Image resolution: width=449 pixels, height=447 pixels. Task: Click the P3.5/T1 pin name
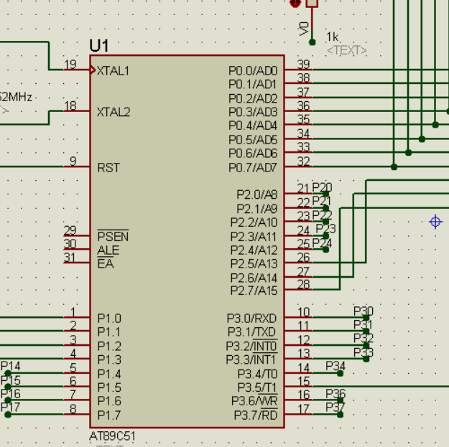tap(257, 387)
